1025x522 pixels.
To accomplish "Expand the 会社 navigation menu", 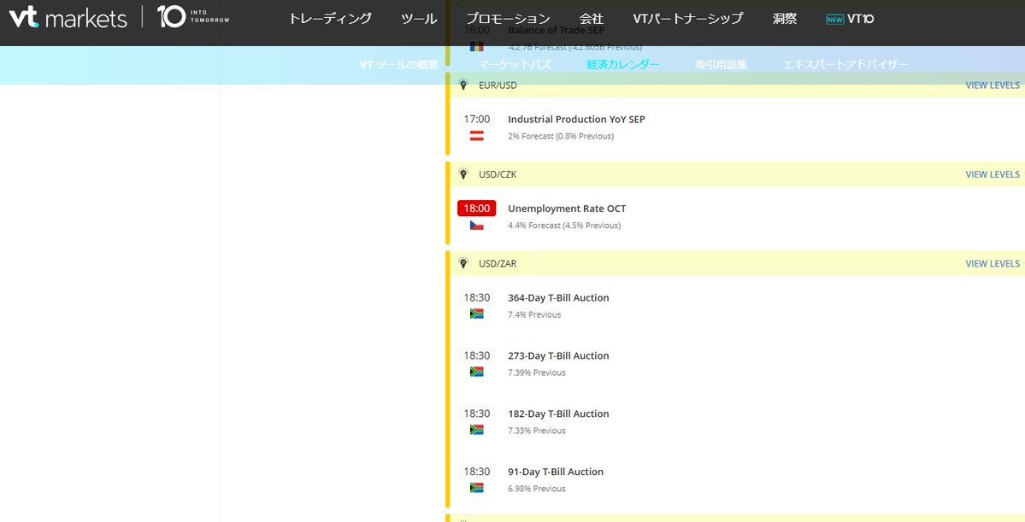I will pyautogui.click(x=591, y=19).
